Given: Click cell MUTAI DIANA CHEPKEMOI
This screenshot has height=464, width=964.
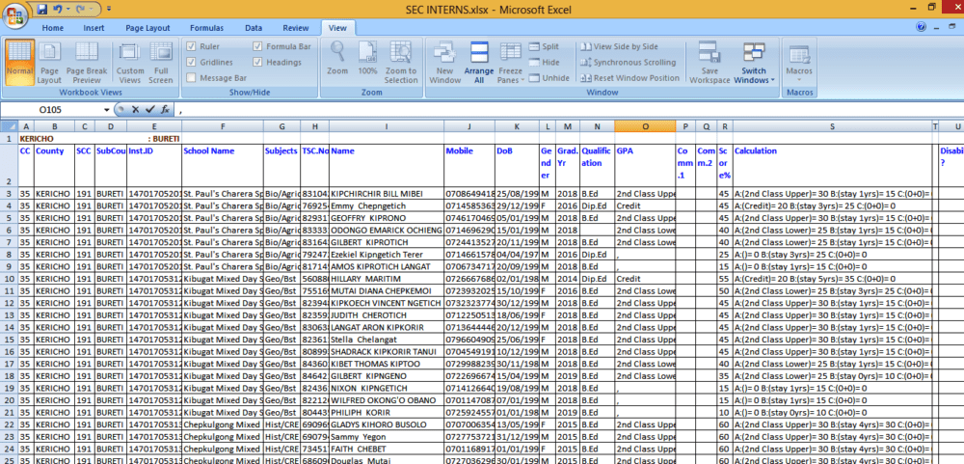Looking at the screenshot, I should (x=387, y=290).
